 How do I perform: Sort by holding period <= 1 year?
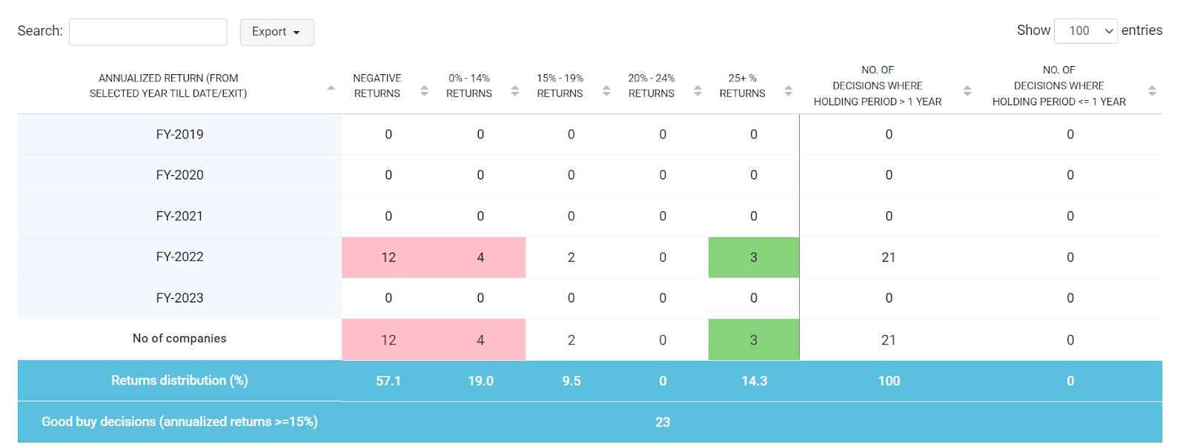[1152, 90]
